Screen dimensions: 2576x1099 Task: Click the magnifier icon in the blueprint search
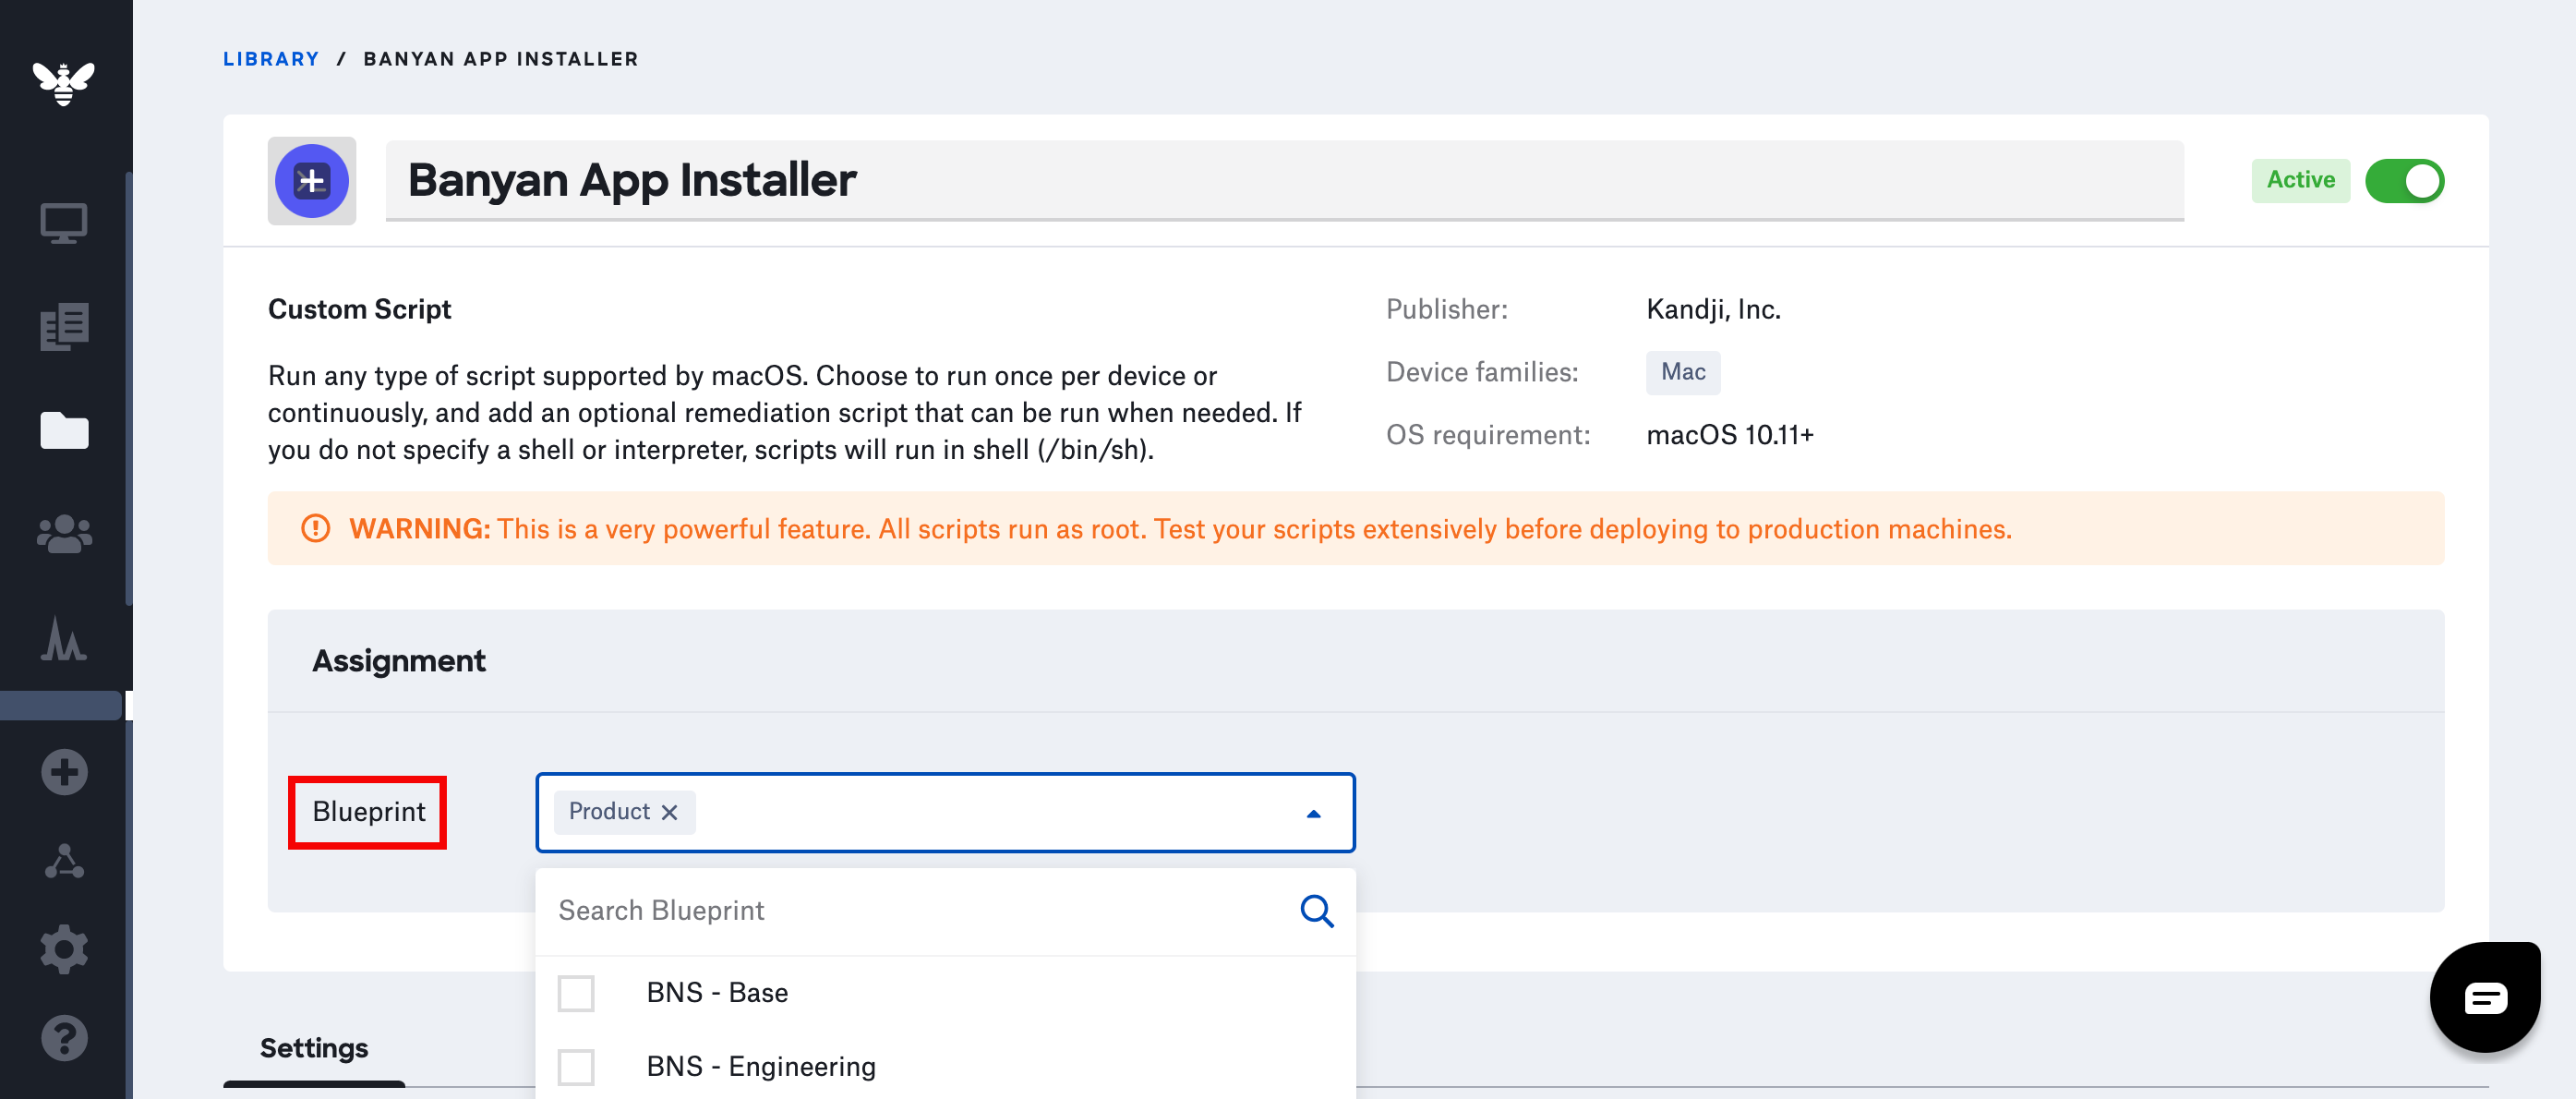point(1316,910)
